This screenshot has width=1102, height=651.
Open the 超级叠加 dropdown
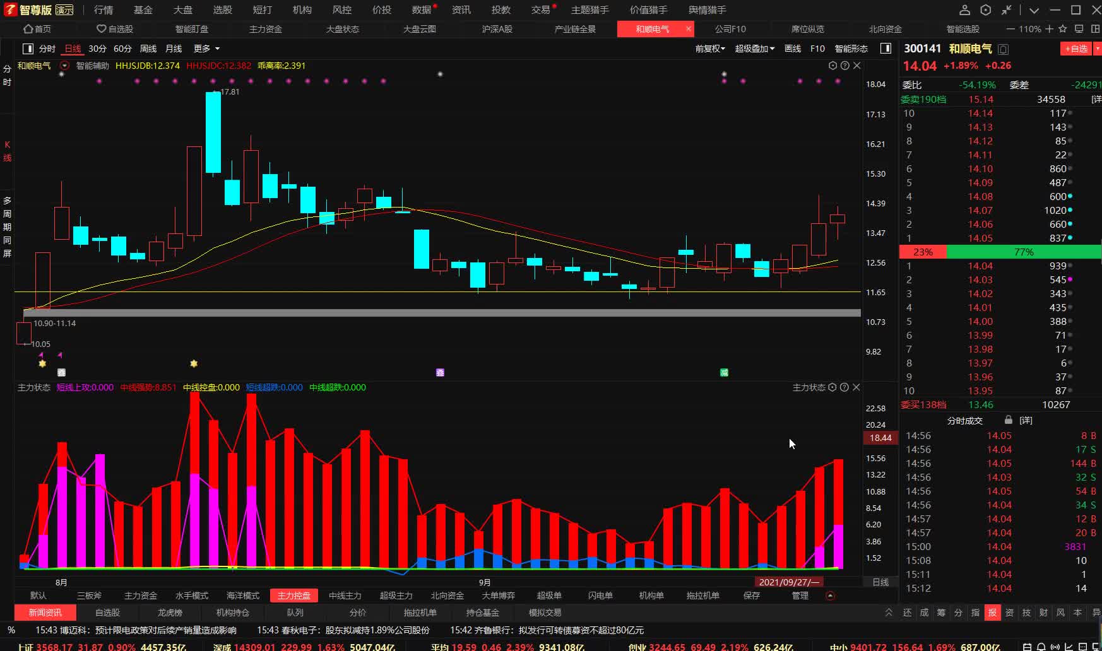tap(754, 49)
